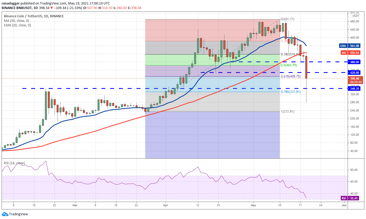Click the 120.00 tick on the price axis
Image resolution: width=366 pixels, height=219 pixels.
(355, 135)
